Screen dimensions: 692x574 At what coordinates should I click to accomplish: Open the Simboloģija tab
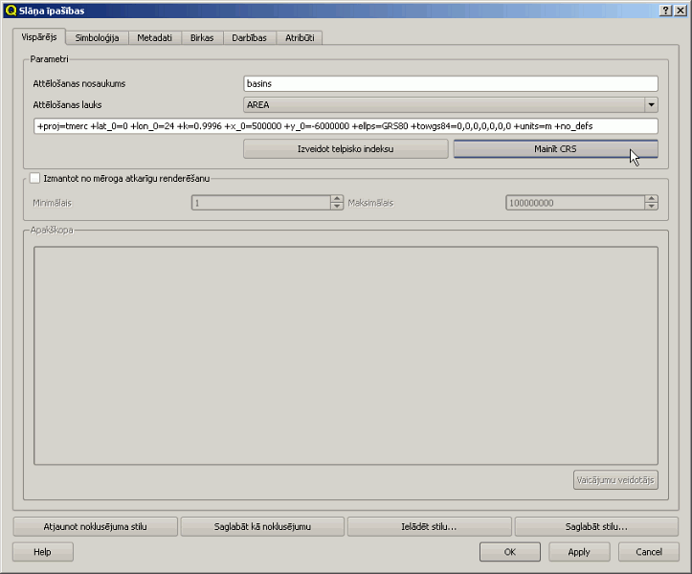tap(97, 38)
